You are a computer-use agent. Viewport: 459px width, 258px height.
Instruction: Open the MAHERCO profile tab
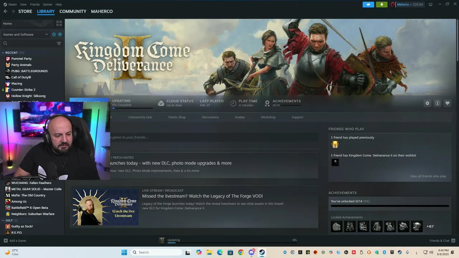(102, 11)
